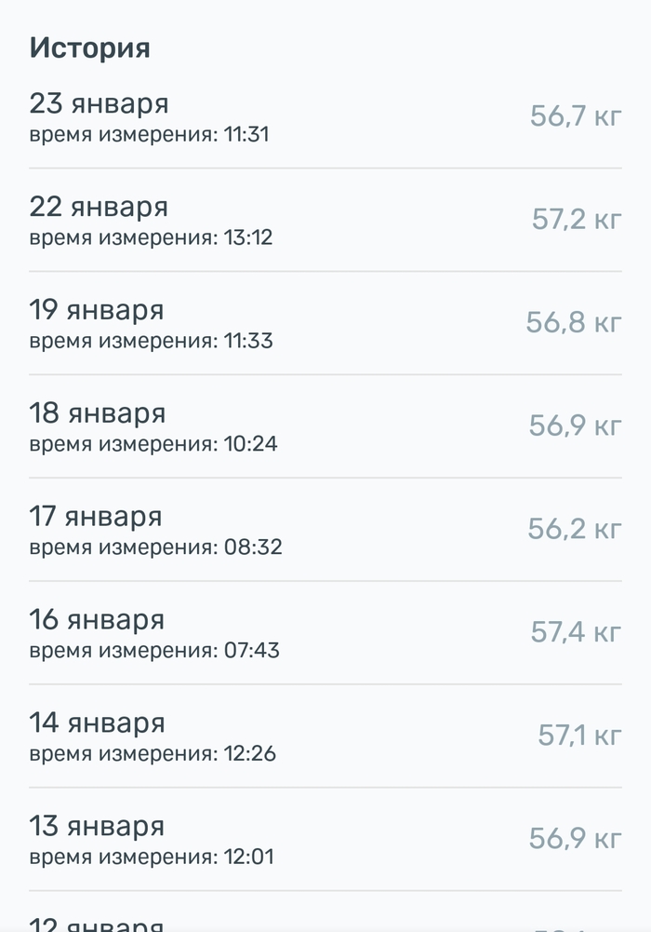Select the 18 января history row
Image resolution: width=651 pixels, height=932 pixels.
(x=98, y=413)
